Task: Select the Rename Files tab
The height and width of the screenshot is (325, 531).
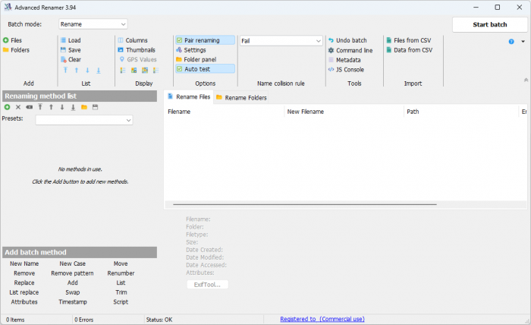Action: [193, 97]
